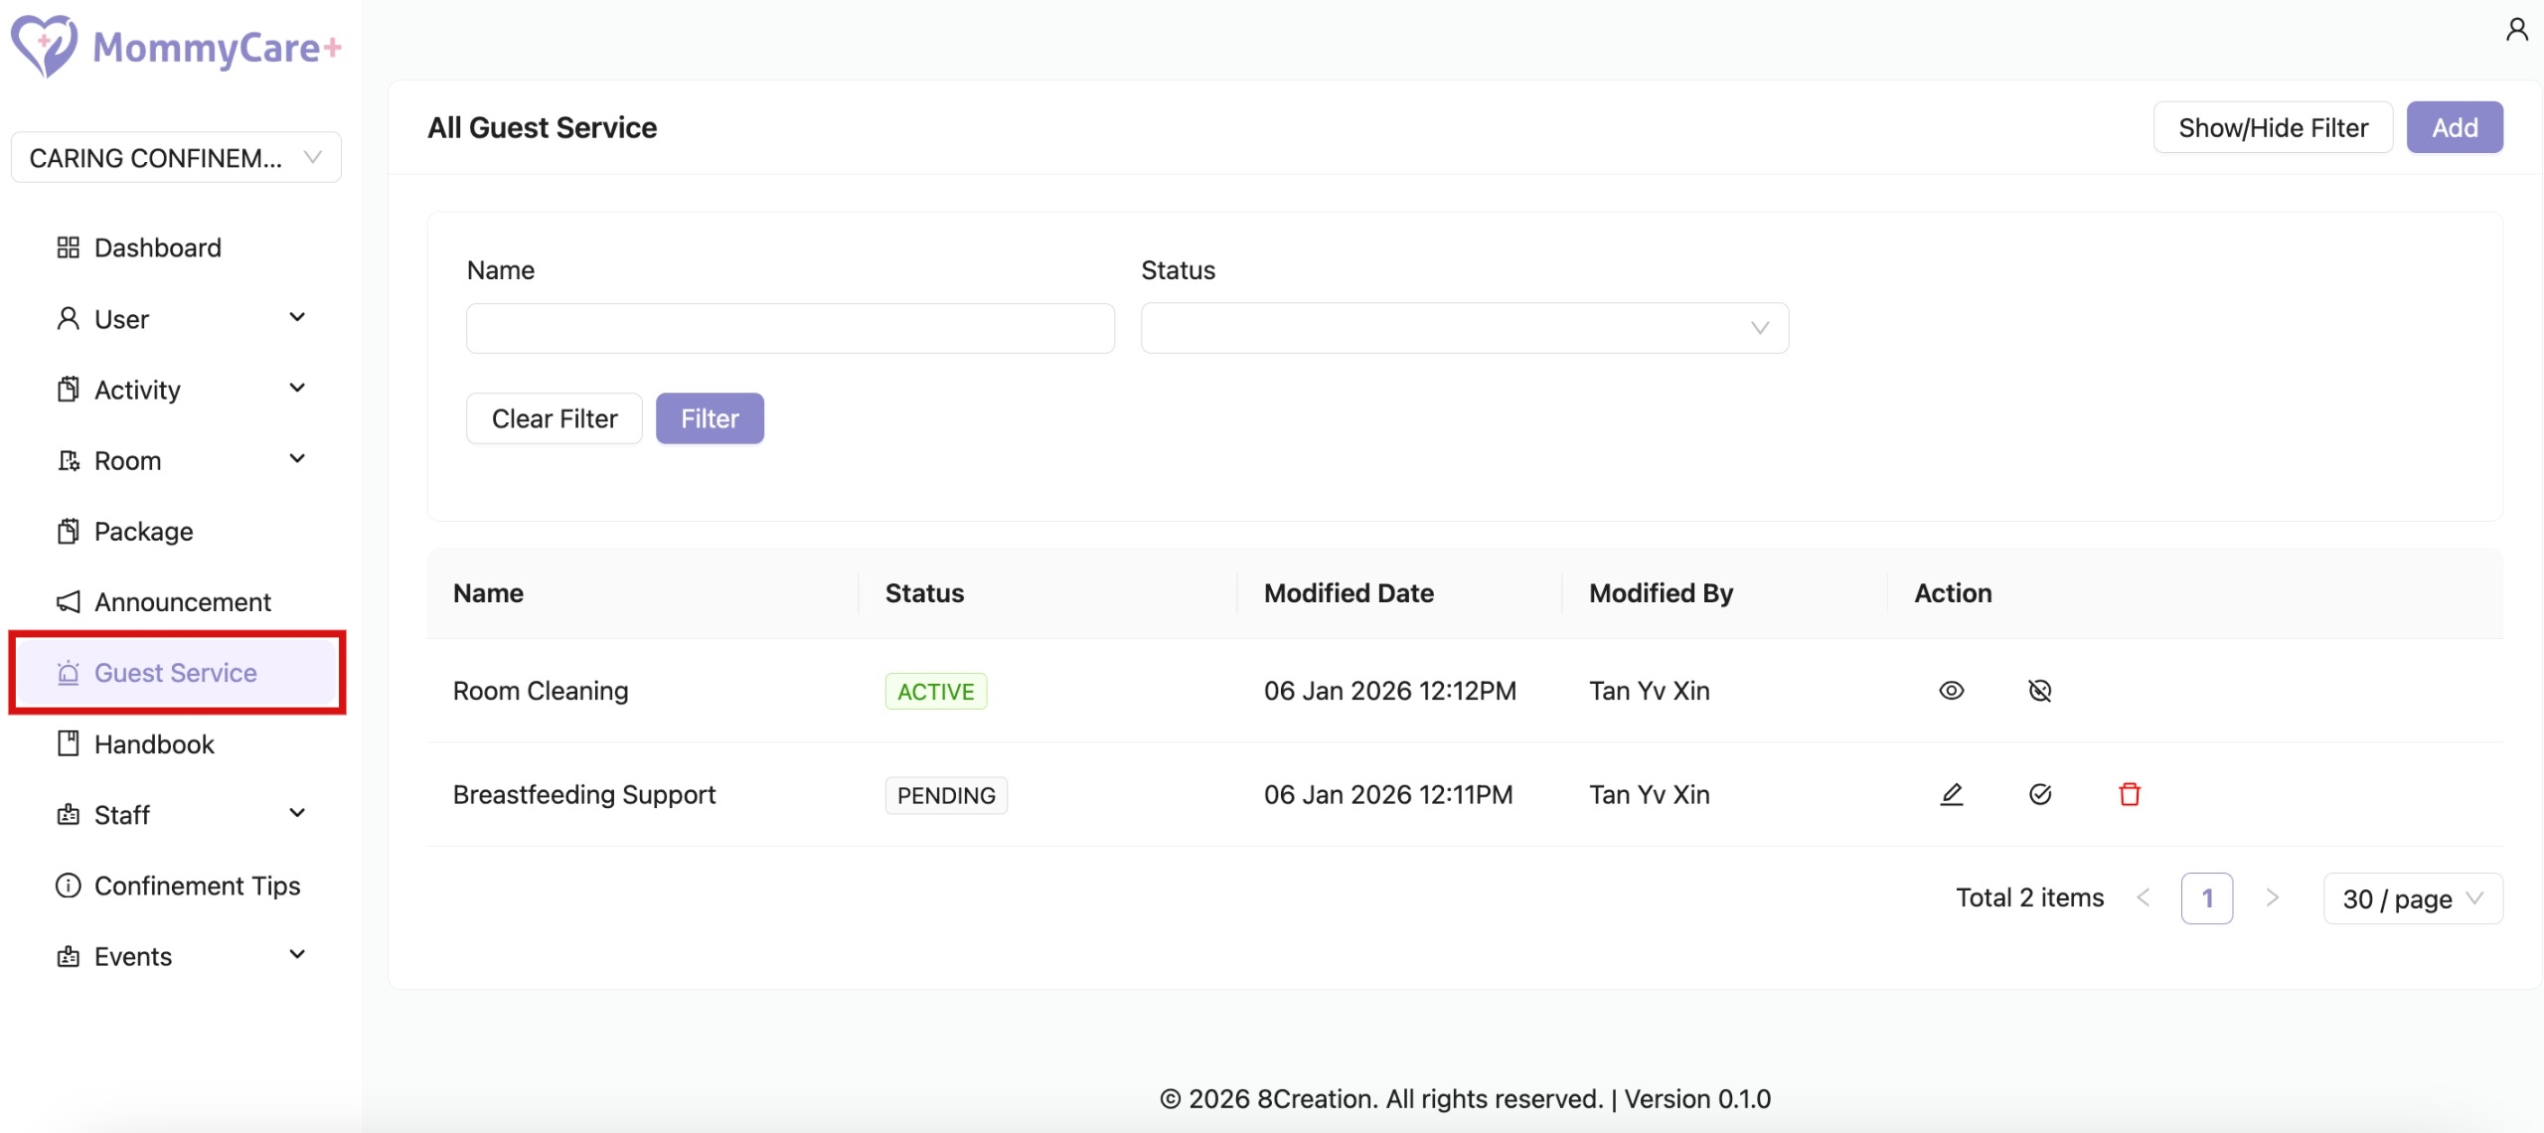Image resolution: width=2544 pixels, height=1133 pixels.
Task: Show details of Room Cleaning via eye icon
Action: (1952, 690)
